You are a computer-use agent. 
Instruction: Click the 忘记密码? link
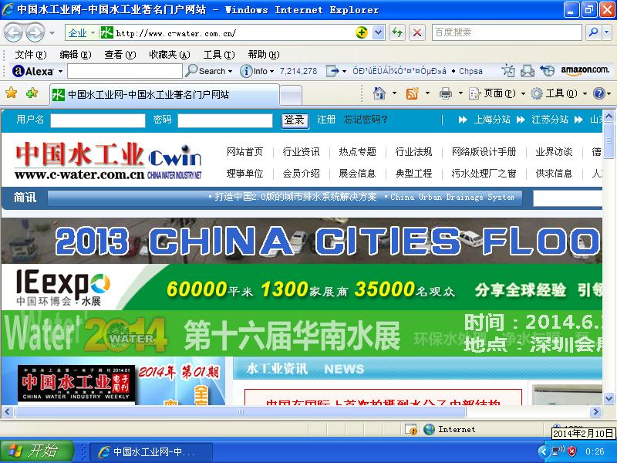point(366,120)
